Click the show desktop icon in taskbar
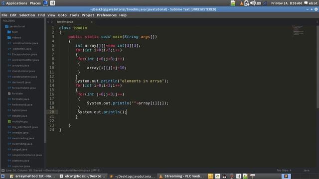Viewport: 319px width, 179px height. pos(3,176)
